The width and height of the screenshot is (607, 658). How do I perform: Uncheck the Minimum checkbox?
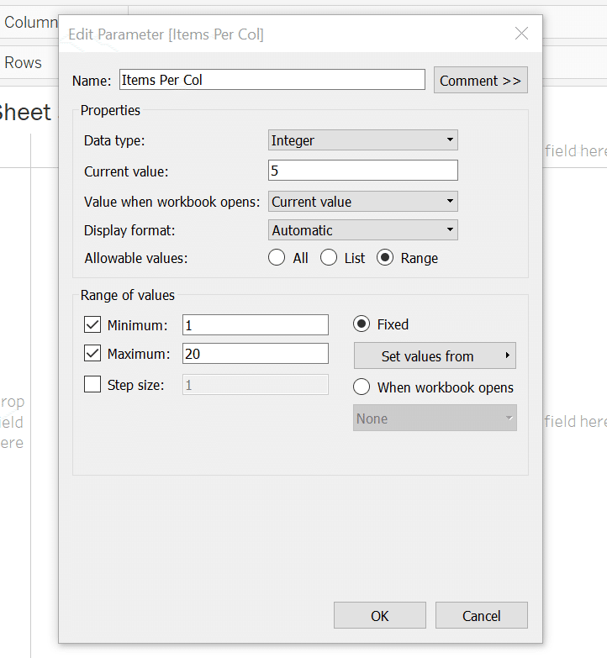pyautogui.click(x=93, y=325)
